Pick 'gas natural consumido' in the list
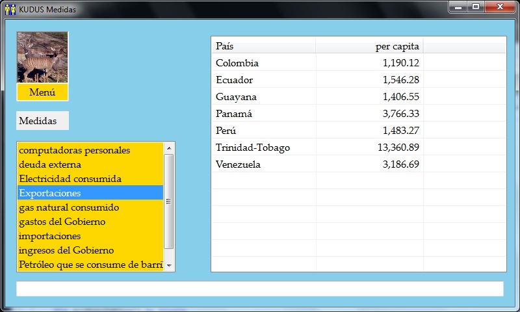This screenshot has height=312, width=520. click(69, 207)
